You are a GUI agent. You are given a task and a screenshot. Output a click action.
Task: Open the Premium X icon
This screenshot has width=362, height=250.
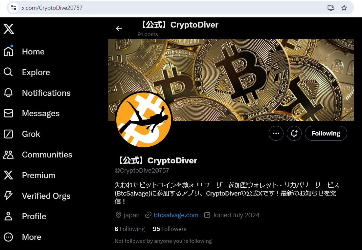point(8,175)
